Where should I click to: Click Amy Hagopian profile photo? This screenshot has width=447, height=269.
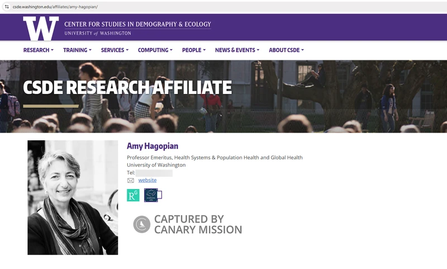coord(73,197)
